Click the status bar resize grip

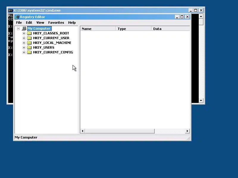point(188,138)
